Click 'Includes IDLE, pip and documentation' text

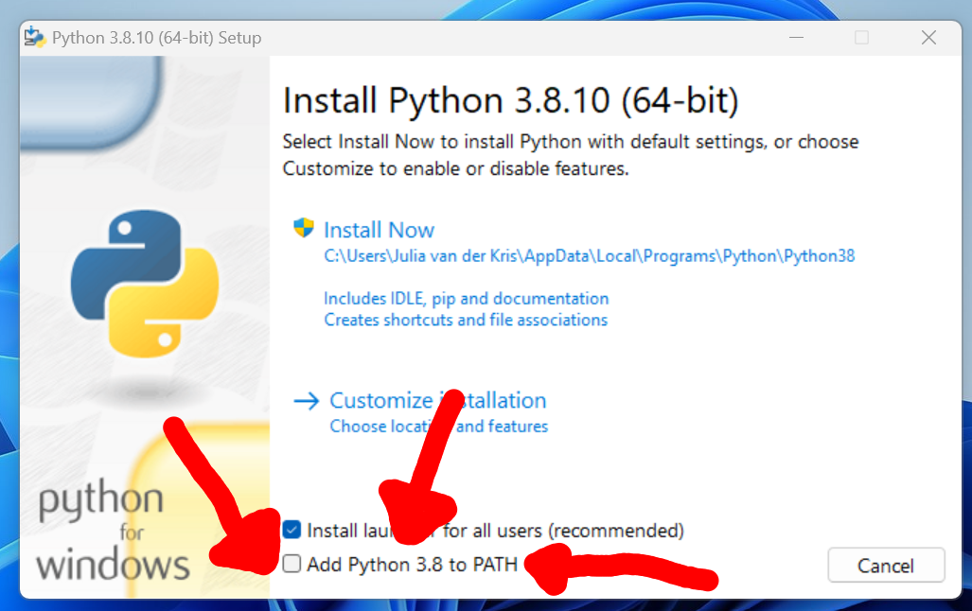467,299
